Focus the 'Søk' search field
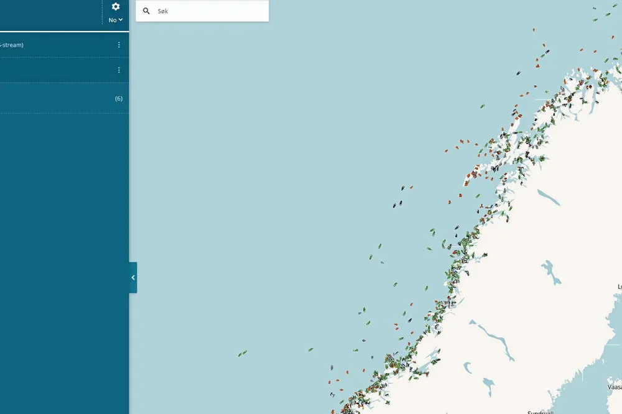This screenshot has width=622, height=414. pos(205,11)
